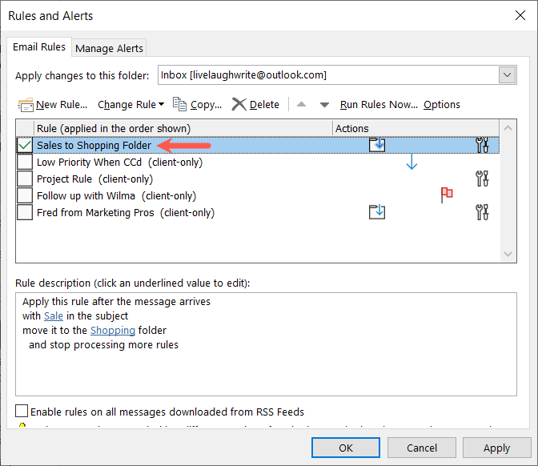Click Copy... toolbar text
Screen dimensions: 538x466
click(x=206, y=105)
